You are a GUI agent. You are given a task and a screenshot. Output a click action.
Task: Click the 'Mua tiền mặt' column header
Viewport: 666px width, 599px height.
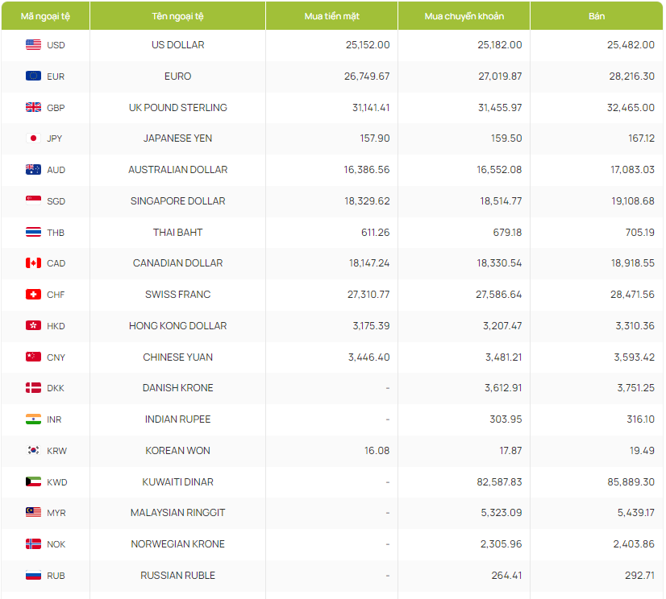tap(331, 16)
